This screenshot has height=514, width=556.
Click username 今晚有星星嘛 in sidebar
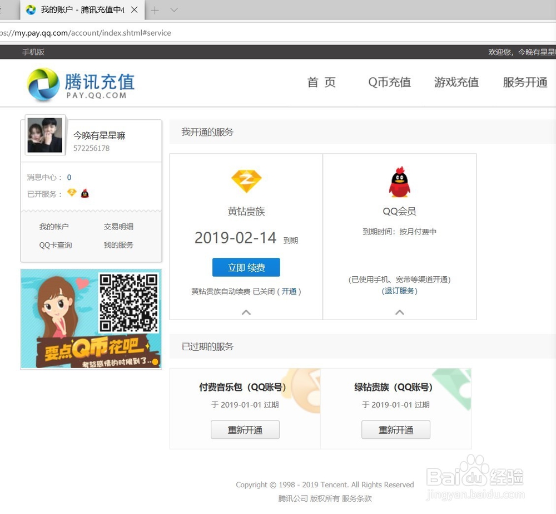(100, 135)
